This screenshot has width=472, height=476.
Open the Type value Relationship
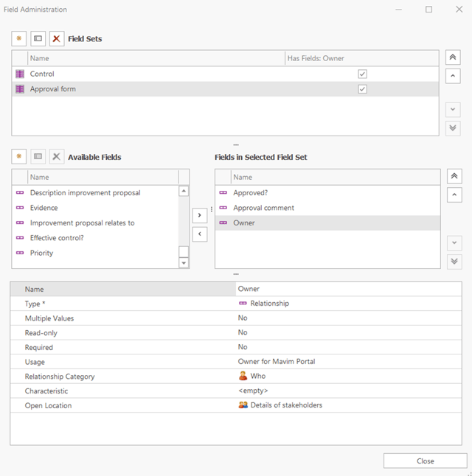coord(269,303)
